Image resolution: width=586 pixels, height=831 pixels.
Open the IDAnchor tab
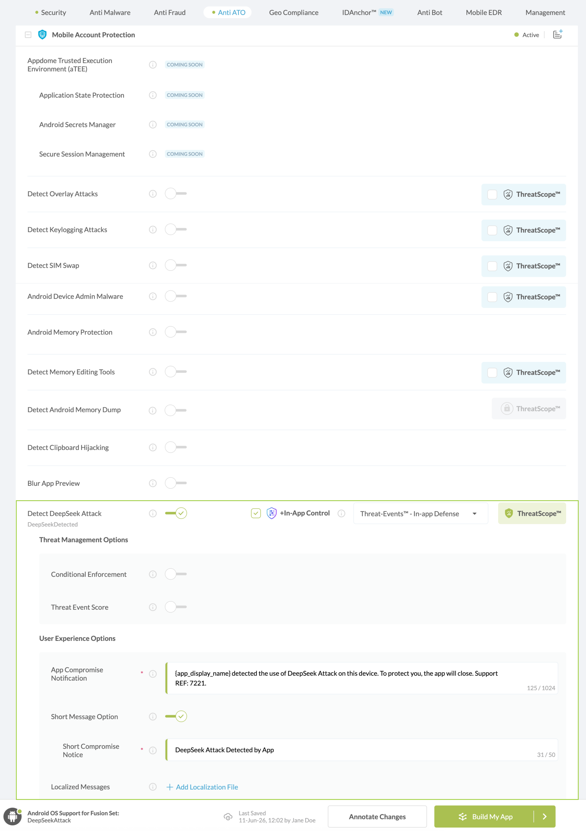point(368,12)
